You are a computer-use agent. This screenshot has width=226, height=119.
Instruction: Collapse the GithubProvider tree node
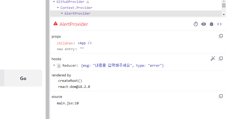[54, 2]
